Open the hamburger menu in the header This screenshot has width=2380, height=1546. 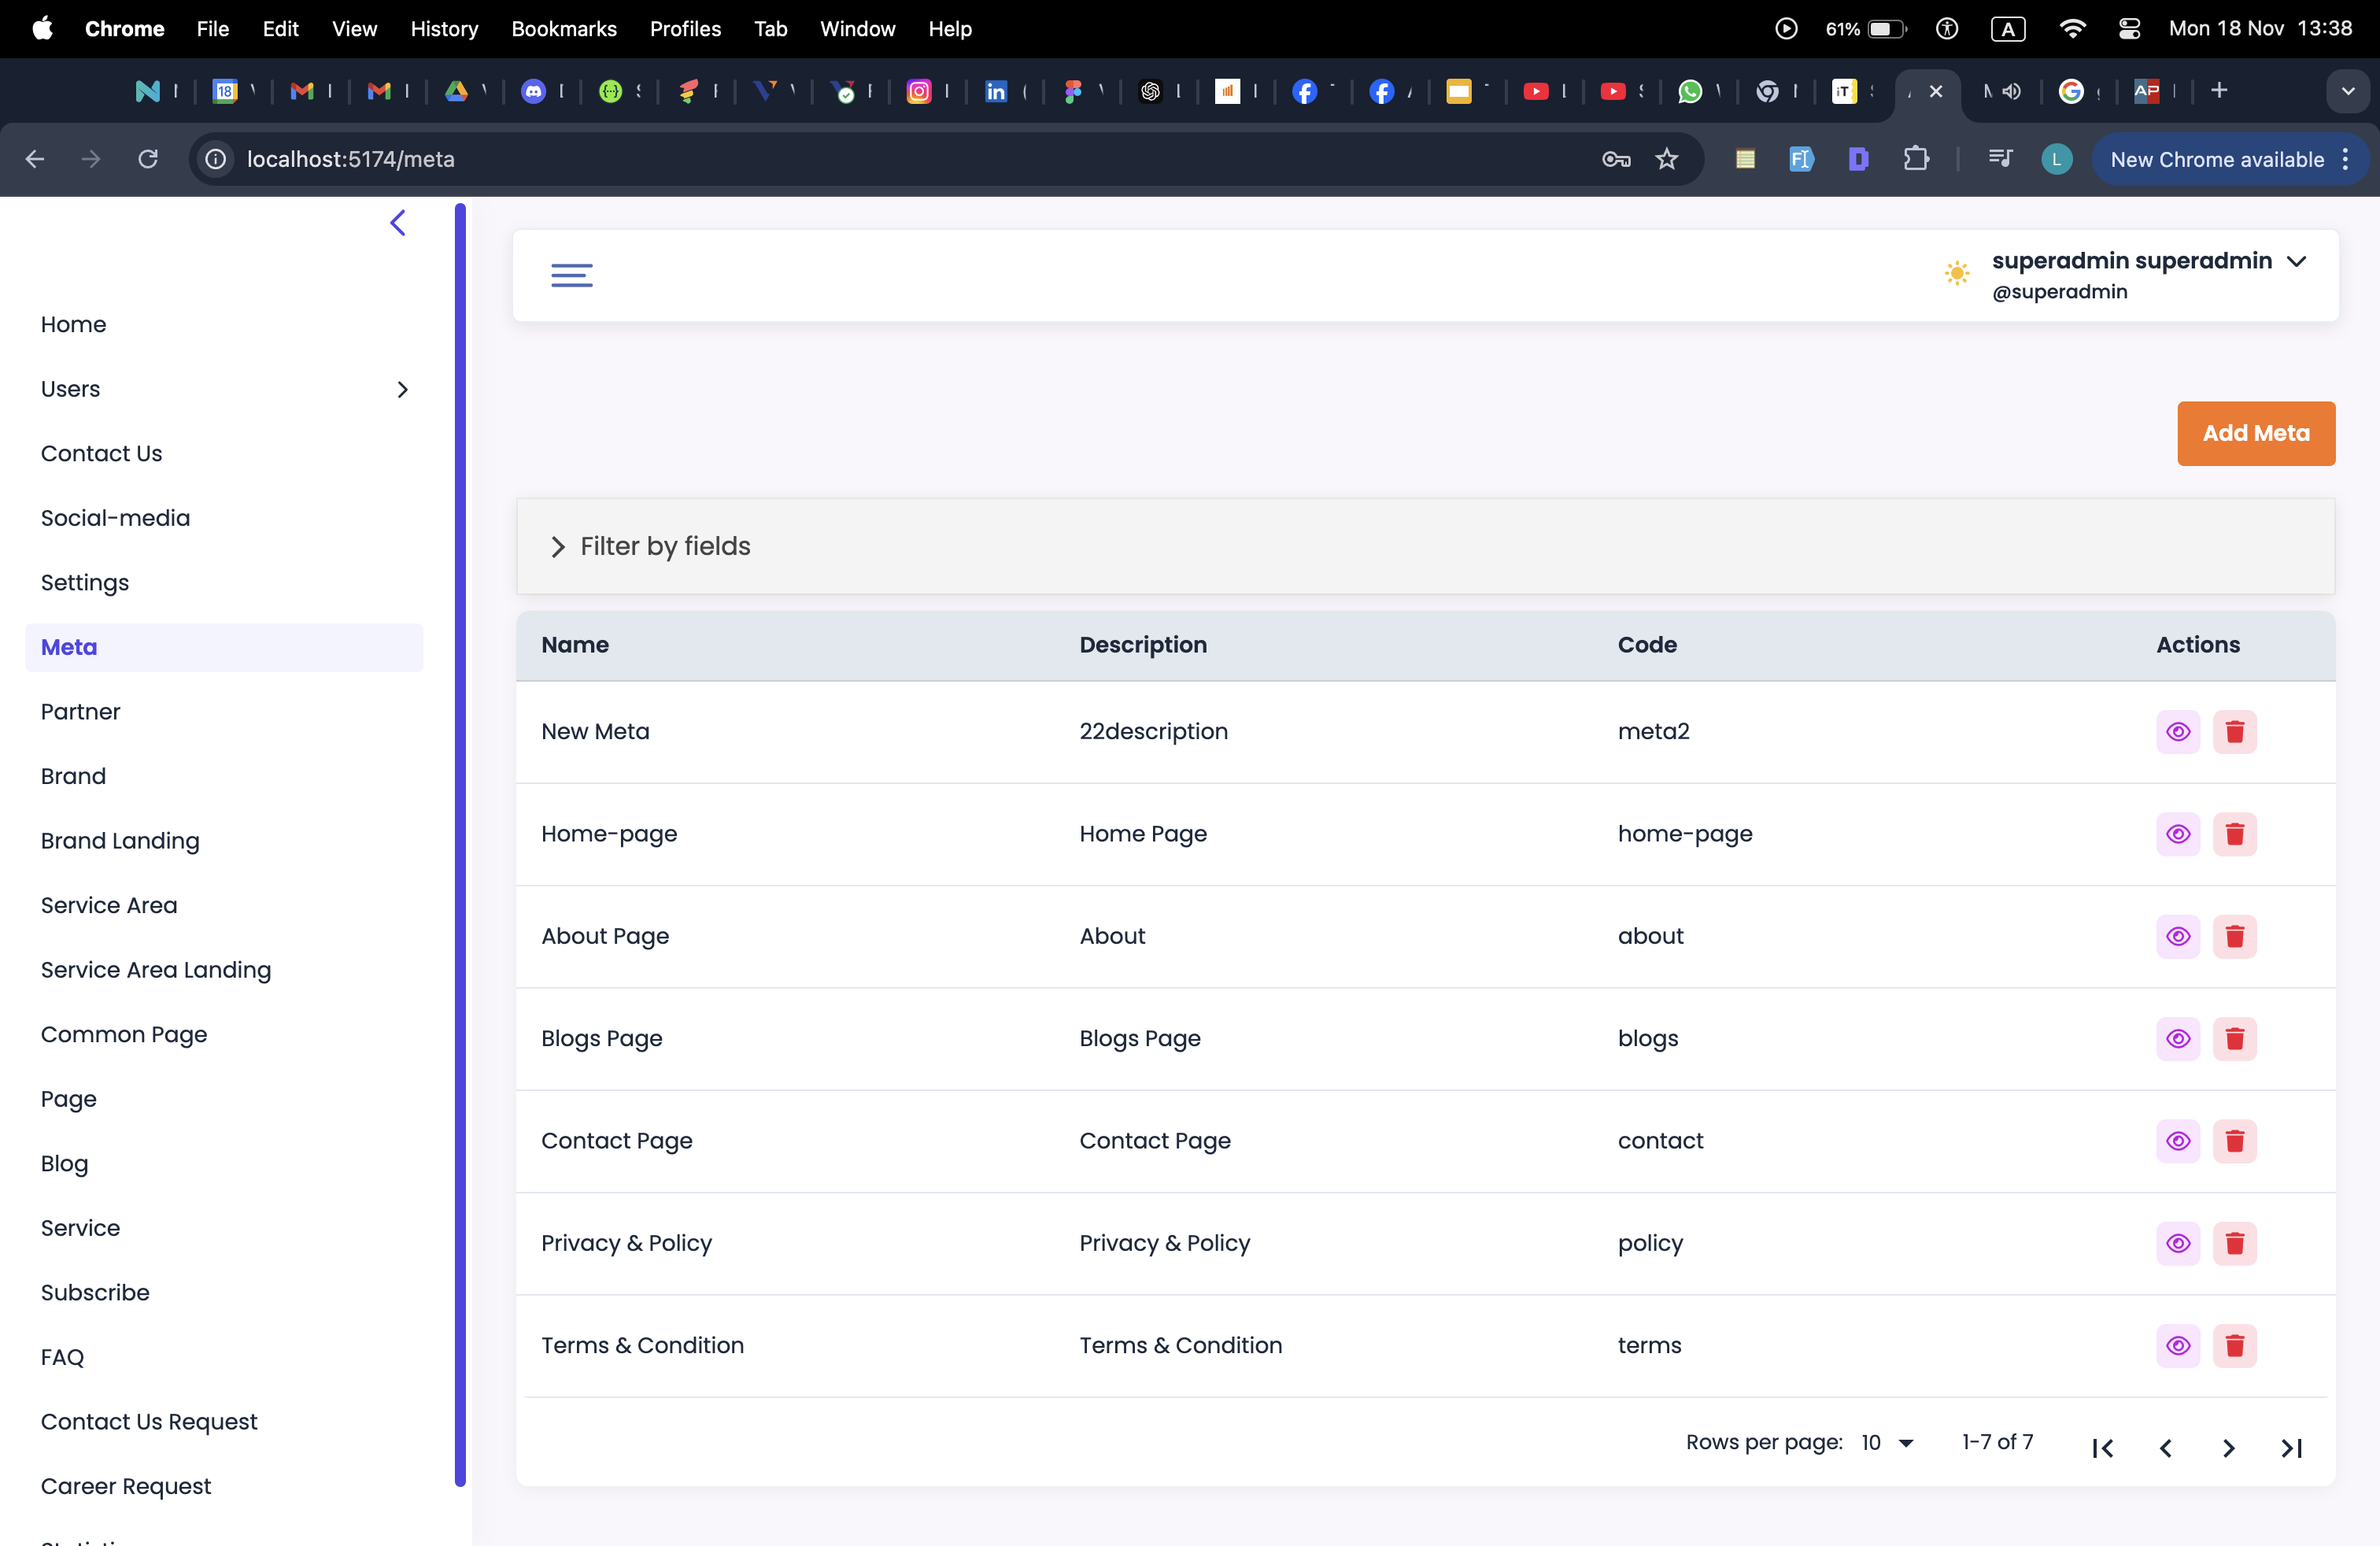[572, 275]
